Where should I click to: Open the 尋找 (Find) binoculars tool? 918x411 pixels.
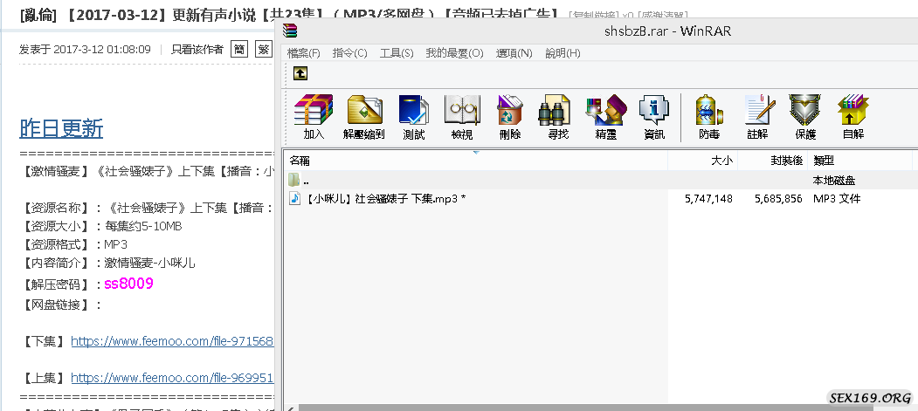[557, 117]
